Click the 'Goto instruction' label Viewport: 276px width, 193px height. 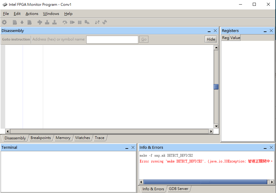(x=16, y=39)
